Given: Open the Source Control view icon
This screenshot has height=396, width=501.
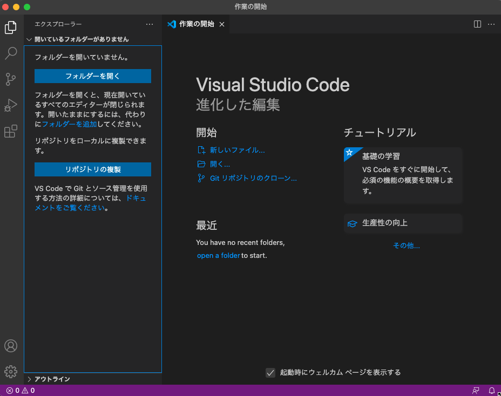Looking at the screenshot, I should pyautogui.click(x=11, y=79).
